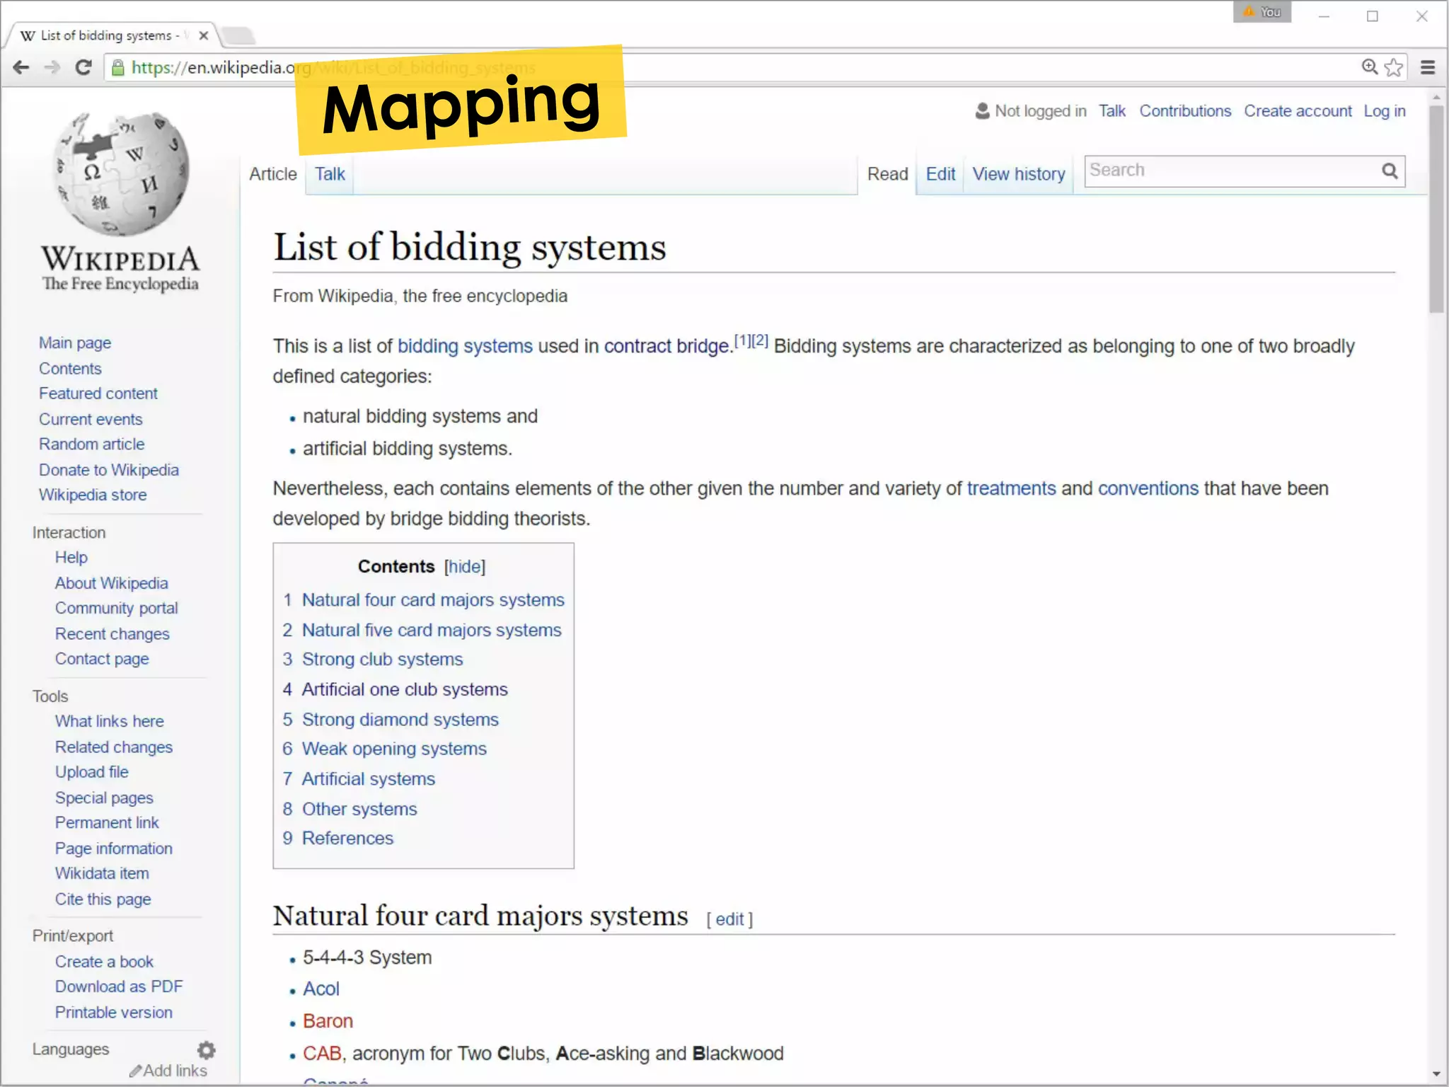Viewport: 1449px width, 1087px height.
Task: Click Add links under Languages
Action: click(x=168, y=1071)
